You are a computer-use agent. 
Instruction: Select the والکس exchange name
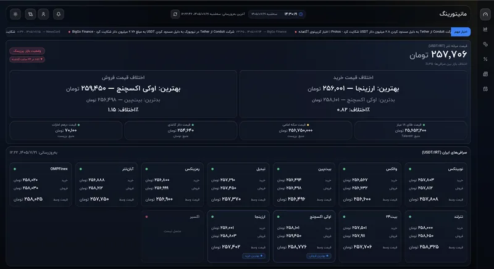point(391,169)
